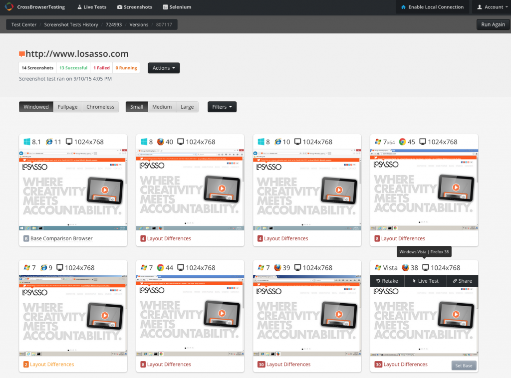Open the Chrome 45 screenshot thumbnail
The height and width of the screenshot is (378, 511).
tap(424, 189)
